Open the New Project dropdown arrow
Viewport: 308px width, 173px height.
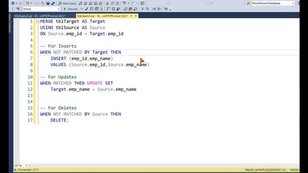click(31, 3)
